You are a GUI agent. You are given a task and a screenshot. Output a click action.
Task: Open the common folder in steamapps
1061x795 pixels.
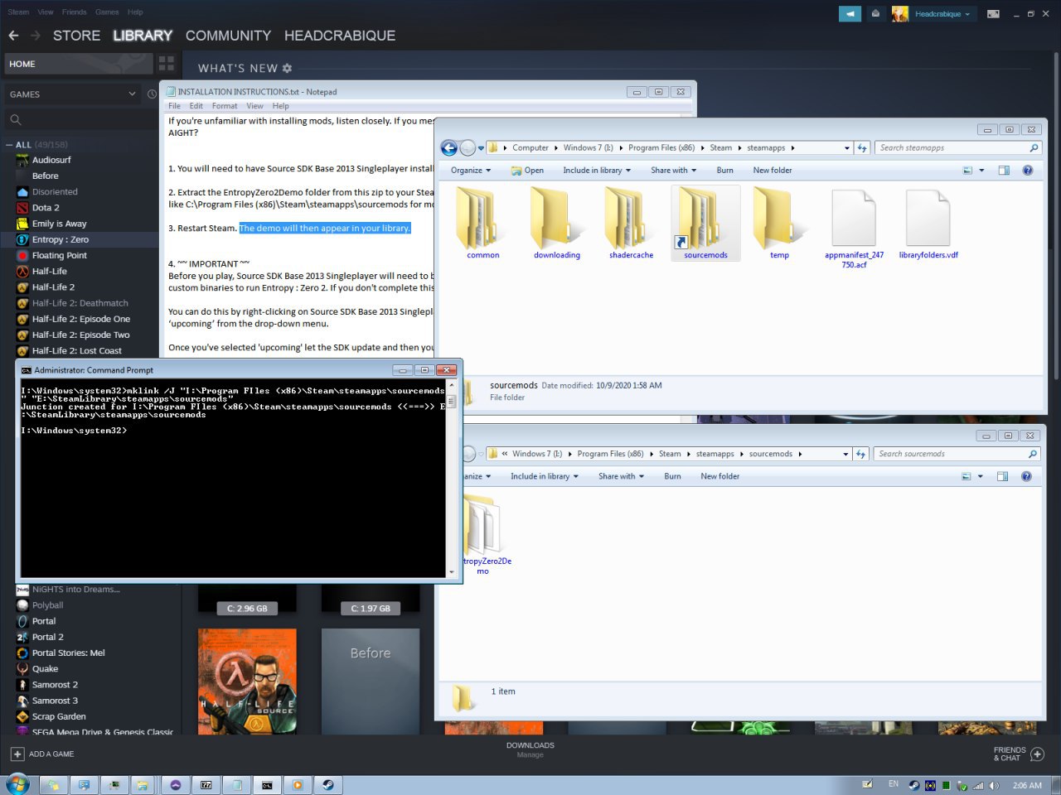[x=482, y=223]
